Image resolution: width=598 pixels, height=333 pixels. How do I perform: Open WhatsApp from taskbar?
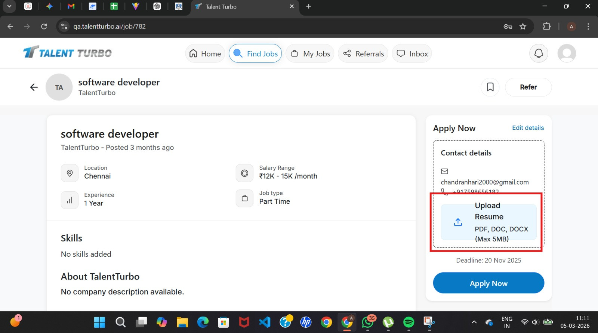pyautogui.click(x=368, y=322)
